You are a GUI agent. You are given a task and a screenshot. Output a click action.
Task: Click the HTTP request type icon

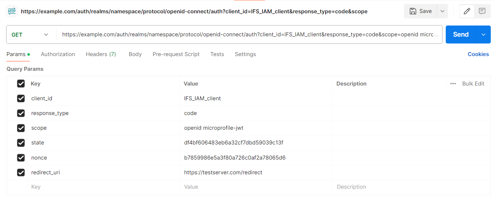(x=12, y=11)
